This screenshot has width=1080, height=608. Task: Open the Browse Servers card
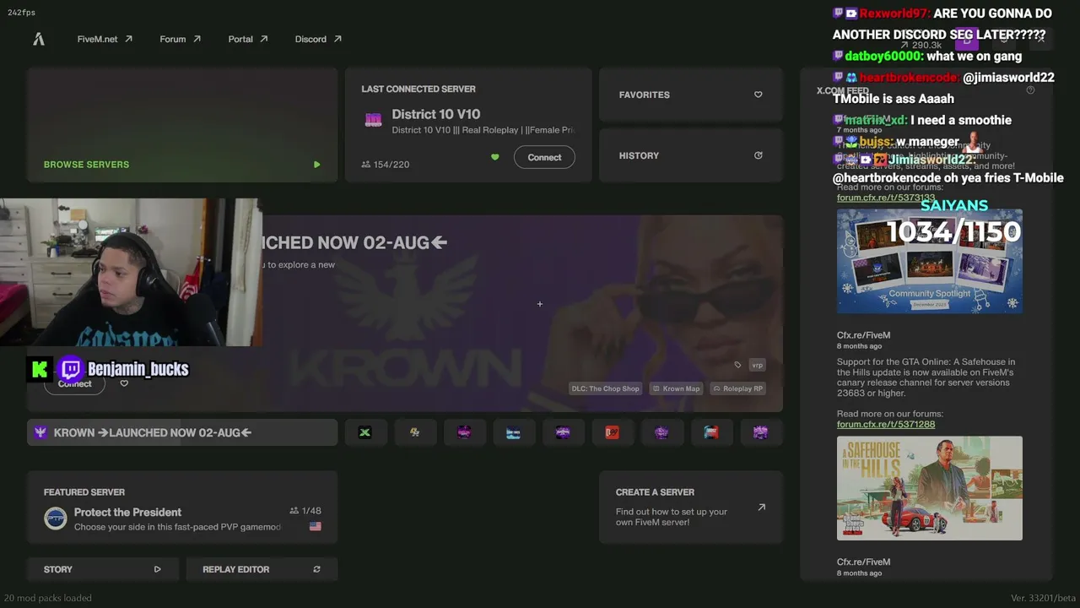[182, 125]
